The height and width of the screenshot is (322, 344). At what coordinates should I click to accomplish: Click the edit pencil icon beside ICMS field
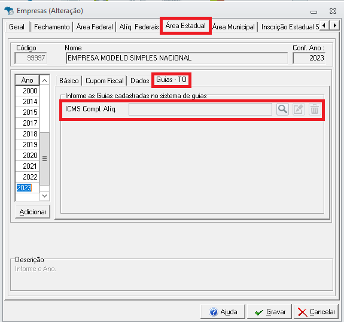tap(299, 109)
